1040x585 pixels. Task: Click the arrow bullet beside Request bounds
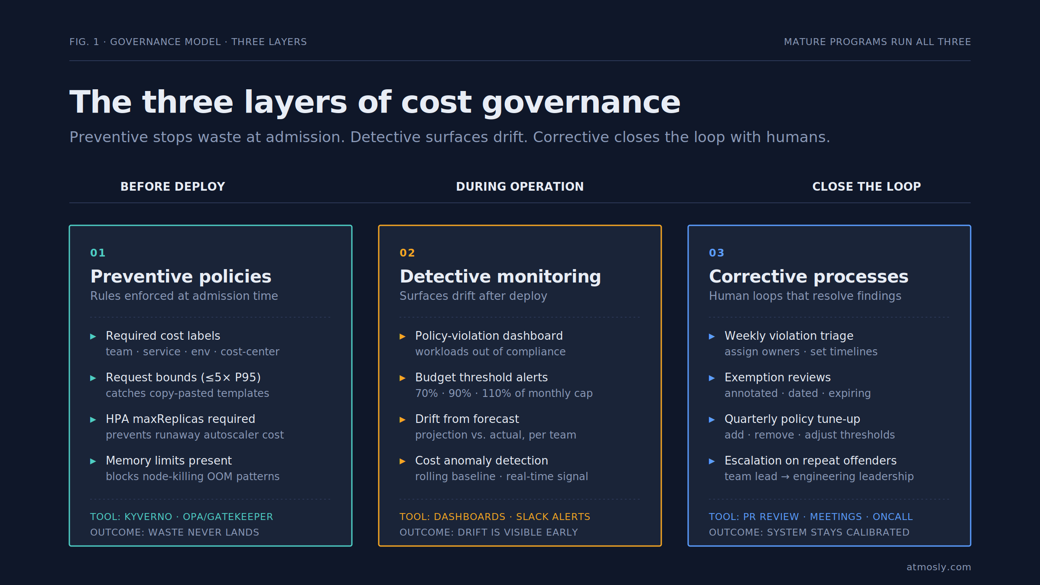[93, 378]
